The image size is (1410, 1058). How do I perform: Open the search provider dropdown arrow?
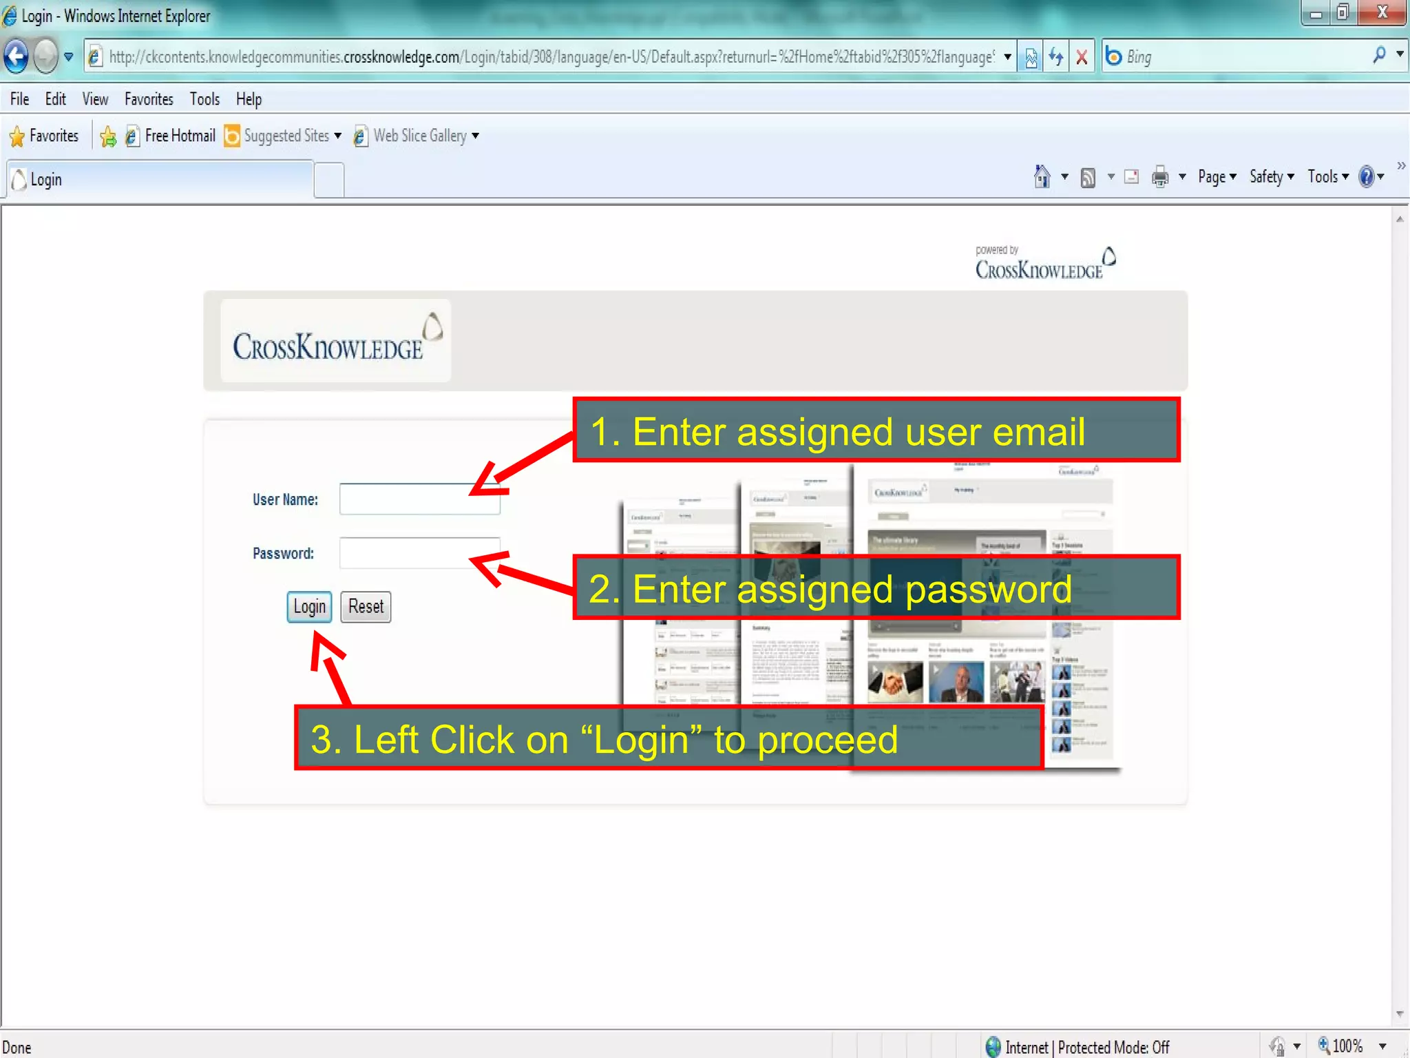pyautogui.click(x=1400, y=54)
